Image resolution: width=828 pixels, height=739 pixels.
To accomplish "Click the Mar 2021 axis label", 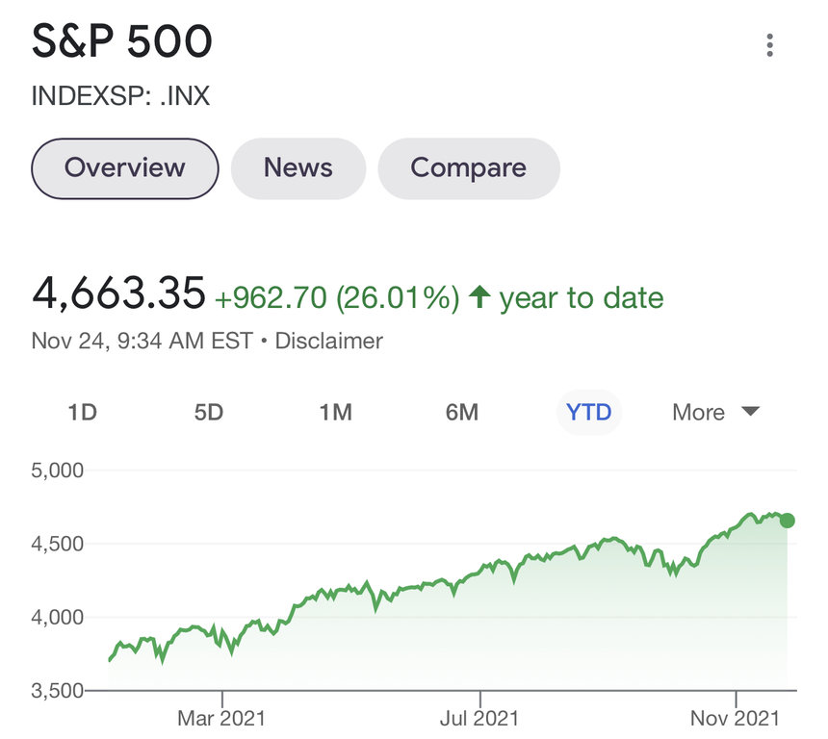I will point(221,718).
